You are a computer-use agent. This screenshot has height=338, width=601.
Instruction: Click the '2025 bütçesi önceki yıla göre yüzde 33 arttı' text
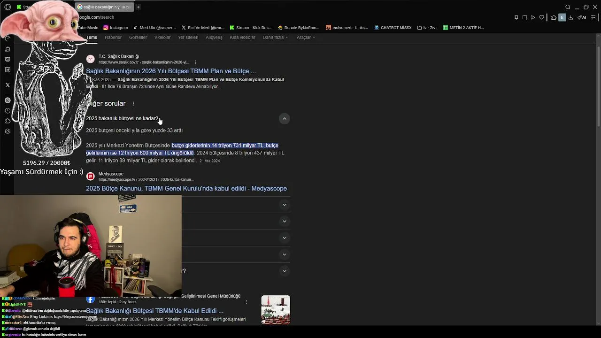pos(134,131)
